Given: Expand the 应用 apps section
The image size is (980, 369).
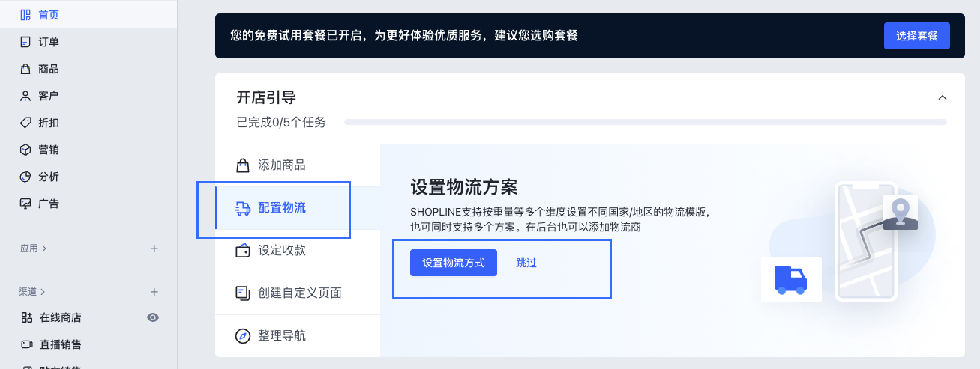Looking at the screenshot, I should coord(33,248).
